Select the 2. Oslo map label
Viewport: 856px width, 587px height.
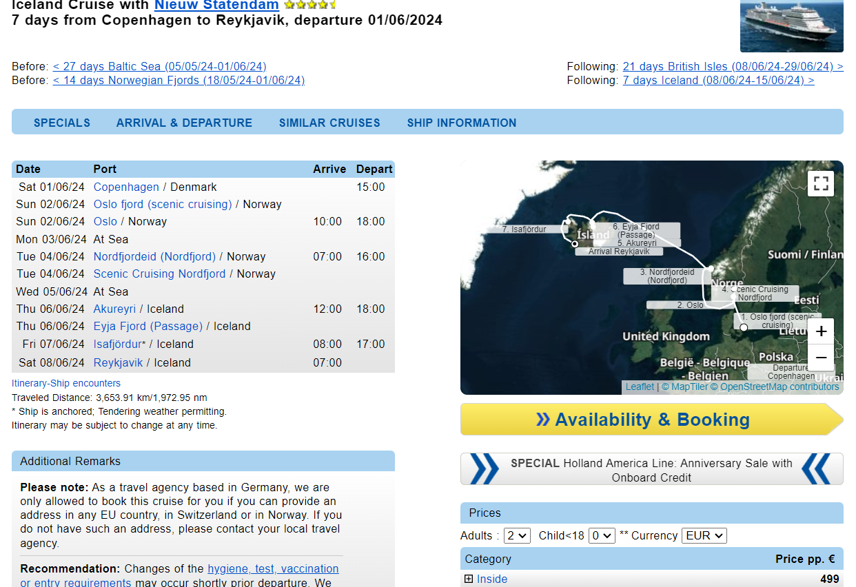click(690, 305)
